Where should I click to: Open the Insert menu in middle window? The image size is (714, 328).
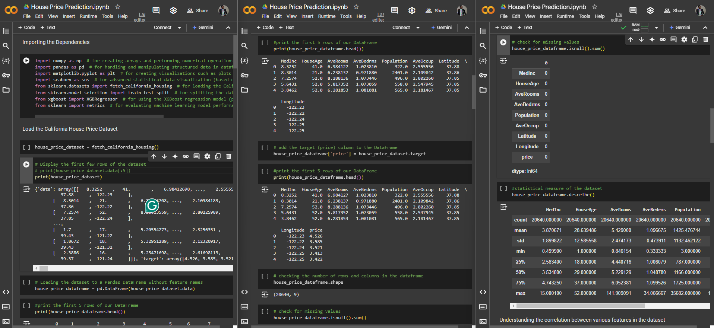pos(307,16)
